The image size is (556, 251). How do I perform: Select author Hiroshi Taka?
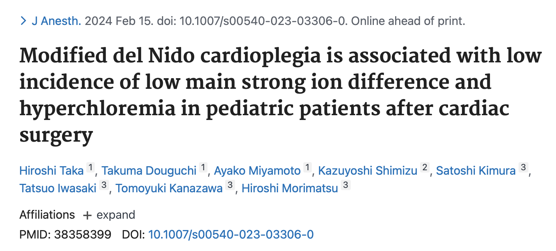point(52,170)
